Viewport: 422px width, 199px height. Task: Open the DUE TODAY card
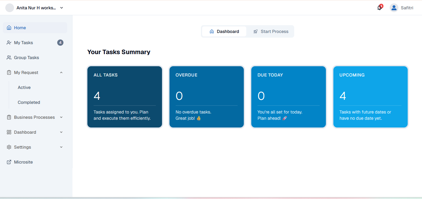pyautogui.click(x=288, y=96)
